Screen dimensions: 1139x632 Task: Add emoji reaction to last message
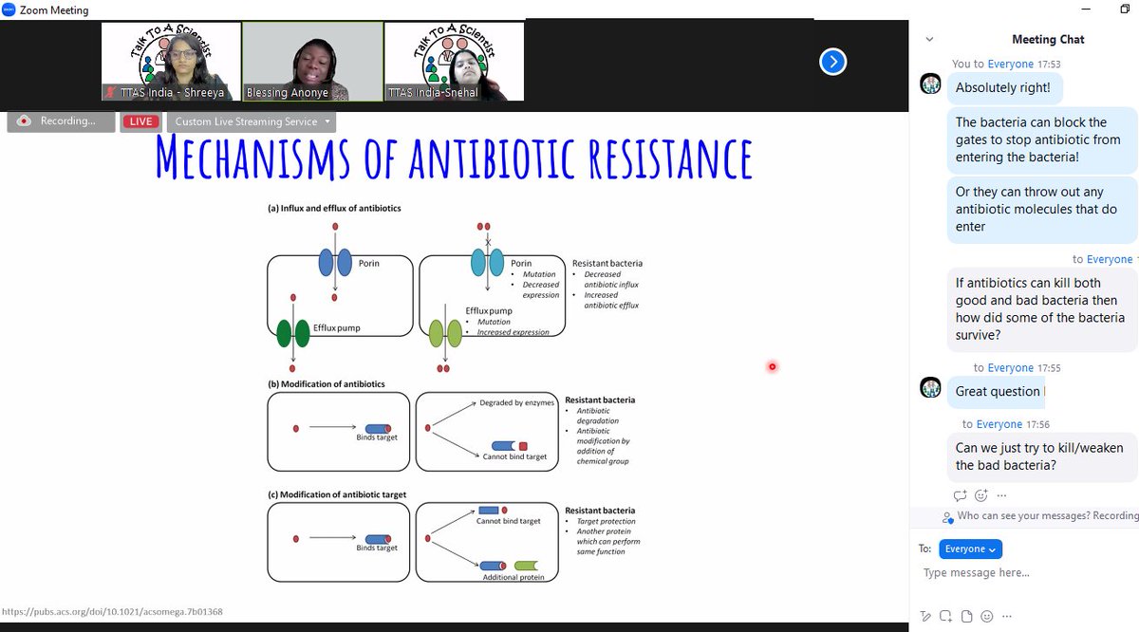click(981, 495)
